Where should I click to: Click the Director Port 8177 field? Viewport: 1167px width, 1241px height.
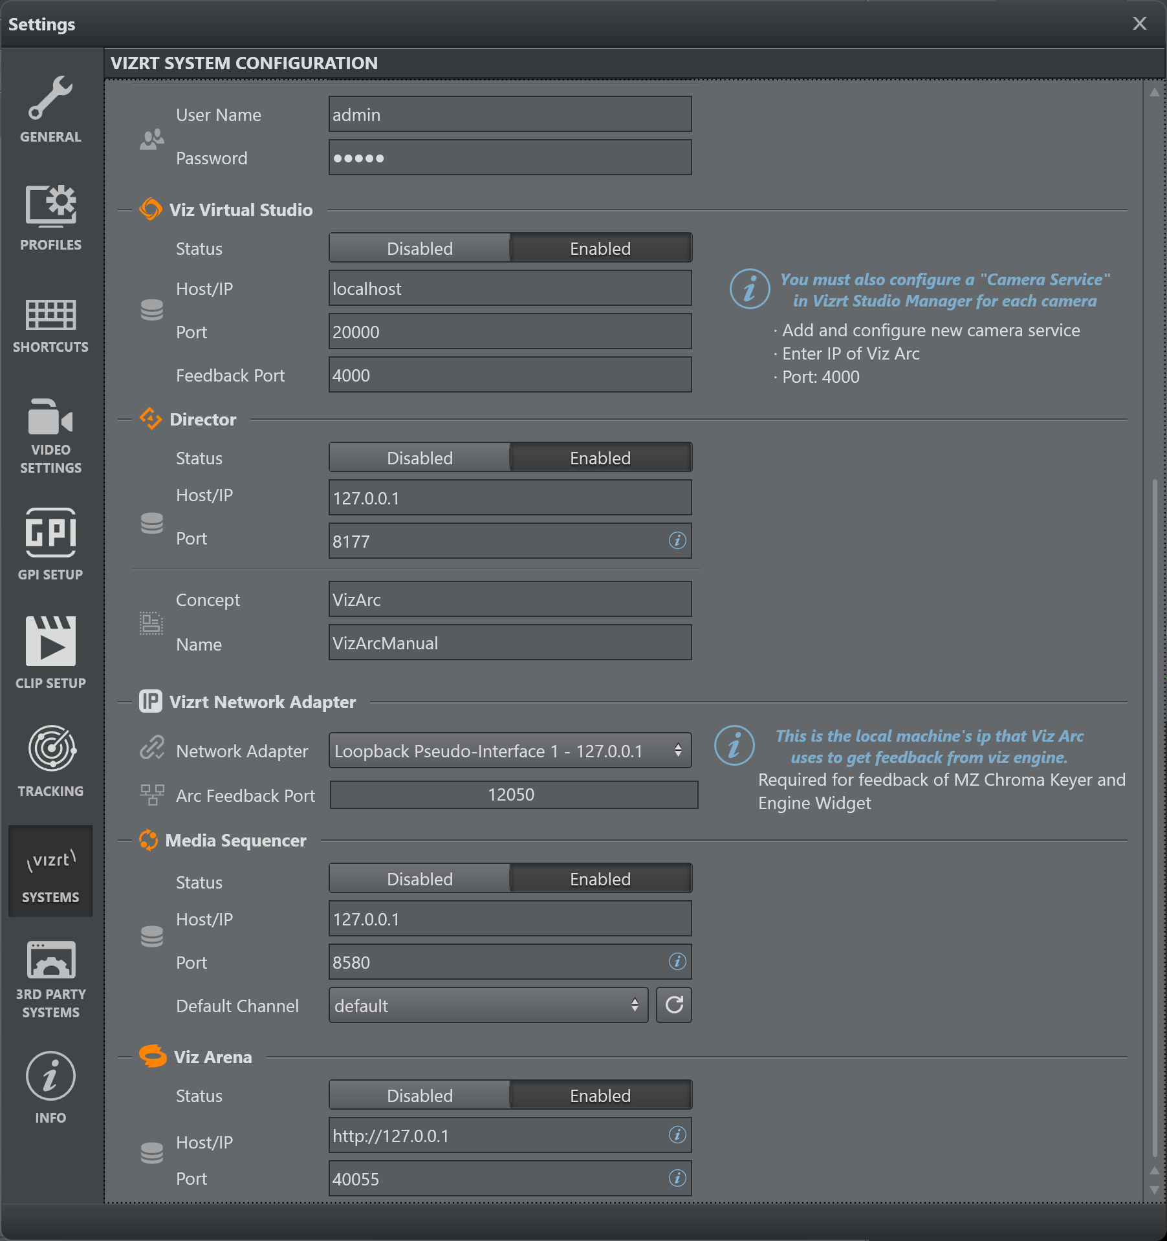(x=510, y=541)
